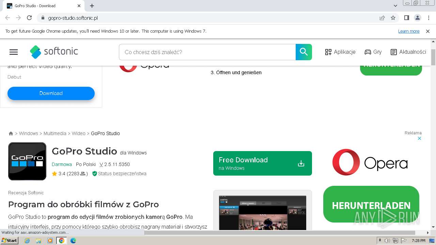Click the Softonic logo

pyautogui.click(x=54, y=52)
